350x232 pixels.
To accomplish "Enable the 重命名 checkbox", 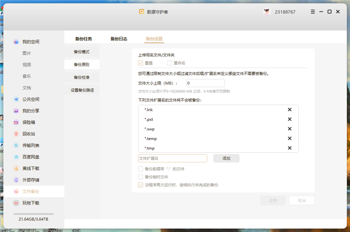I will coord(169,63).
